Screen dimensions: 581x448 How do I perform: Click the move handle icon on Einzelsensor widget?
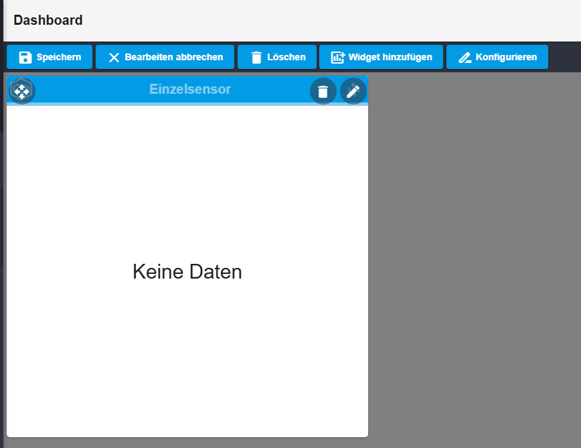(22, 91)
